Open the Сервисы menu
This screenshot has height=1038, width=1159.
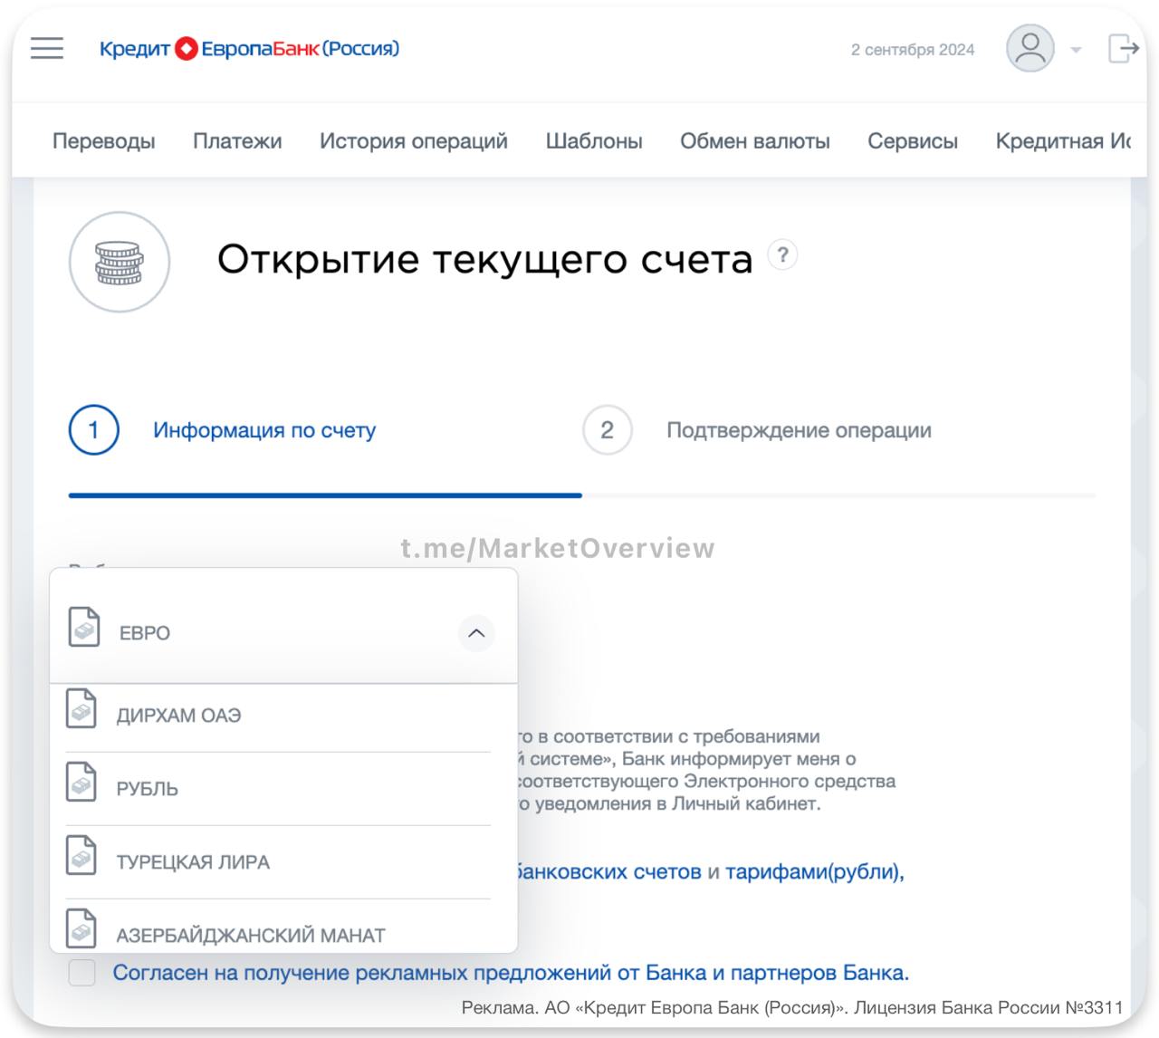coord(913,141)
